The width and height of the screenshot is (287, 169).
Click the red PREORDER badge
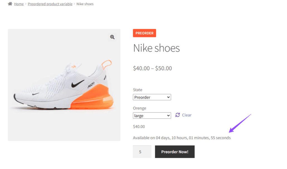[144, 33]
